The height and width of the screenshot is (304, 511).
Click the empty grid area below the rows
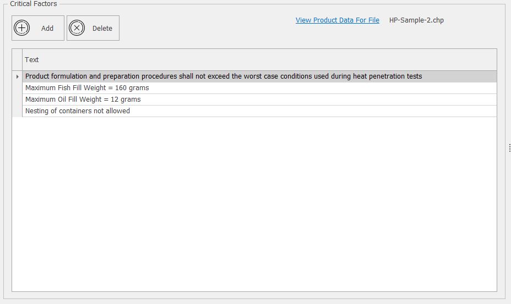254,204
